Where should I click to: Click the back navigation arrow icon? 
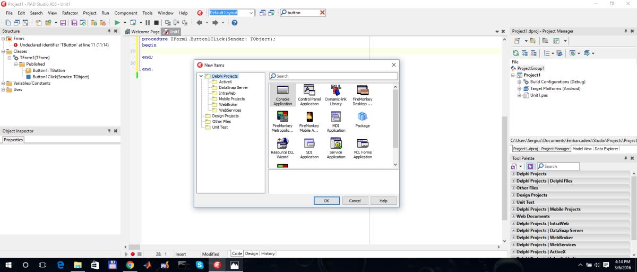[x=200, y=23]
